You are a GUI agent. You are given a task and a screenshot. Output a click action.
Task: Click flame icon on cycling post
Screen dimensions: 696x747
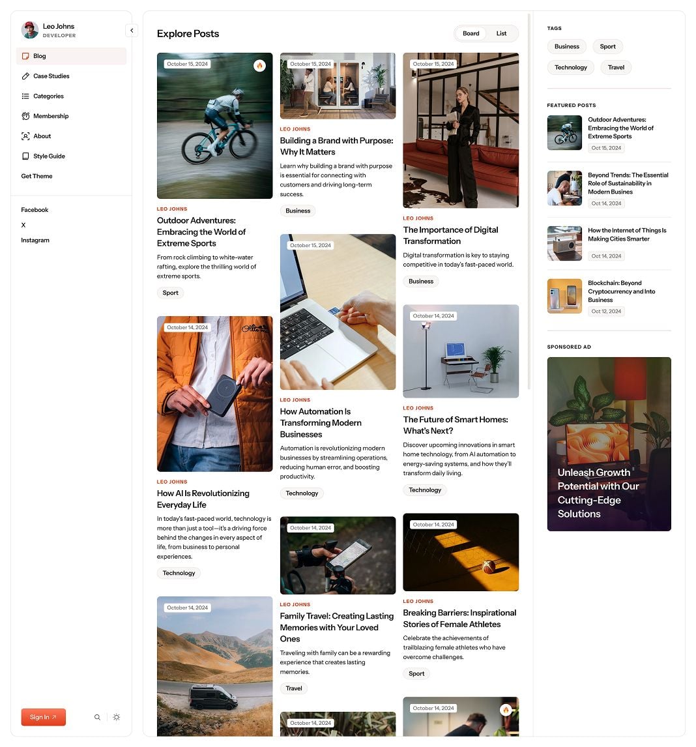[x=259, y=66]
